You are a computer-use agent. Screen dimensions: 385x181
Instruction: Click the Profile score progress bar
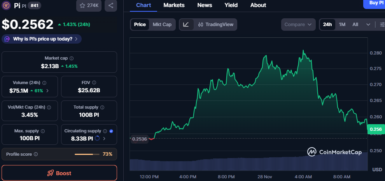[x=86, y=154]
